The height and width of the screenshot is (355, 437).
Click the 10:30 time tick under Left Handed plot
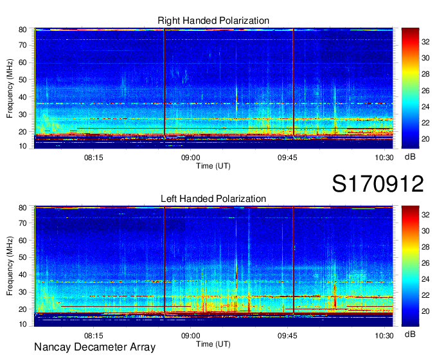384,336
